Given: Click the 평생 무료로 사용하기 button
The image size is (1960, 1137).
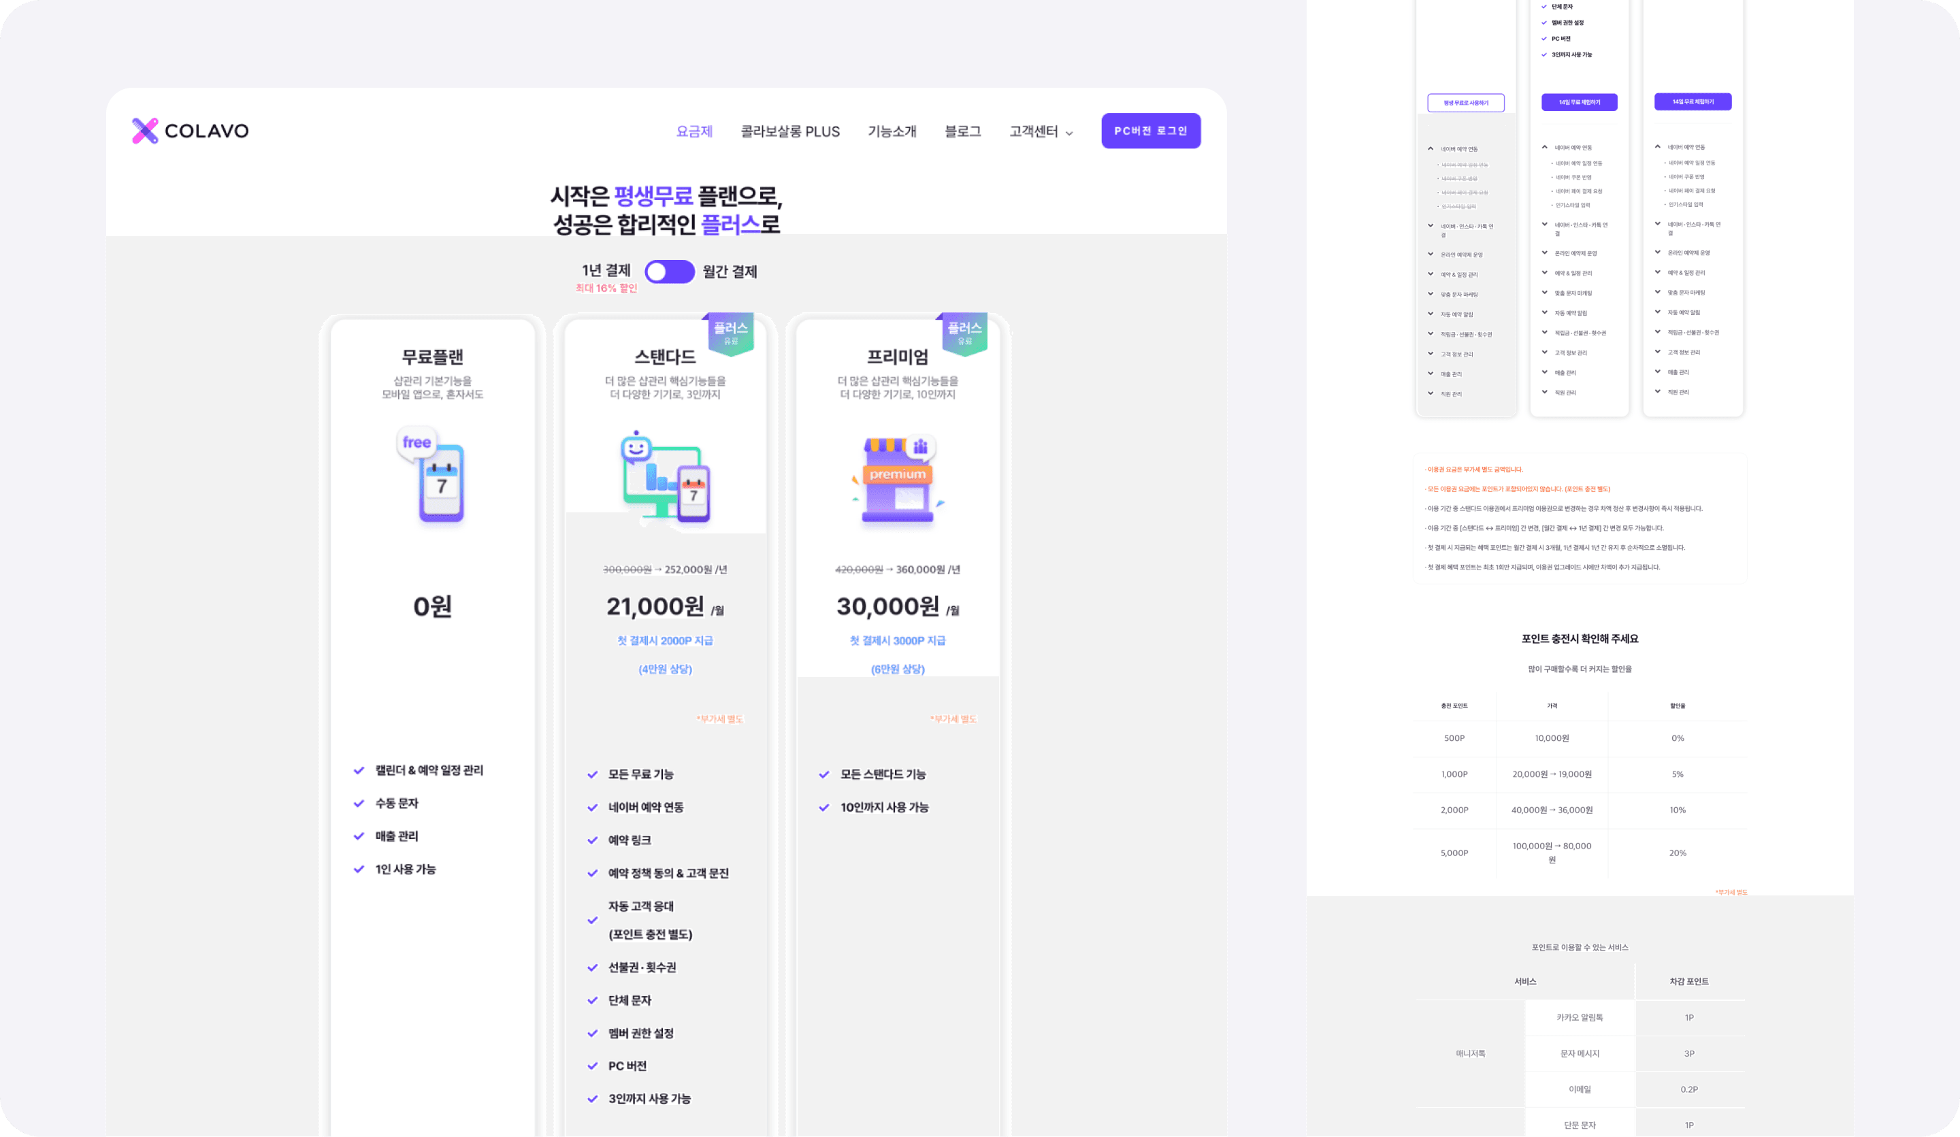Looking at the screenshot, I should (x=1465, y=103).
